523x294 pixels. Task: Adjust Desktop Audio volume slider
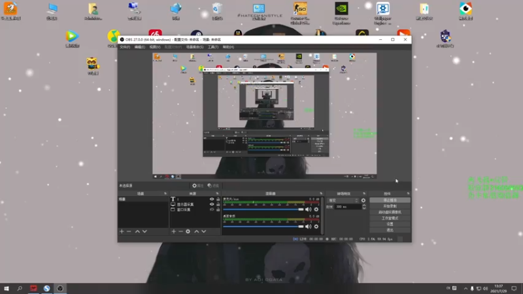(x=263, y=227)
